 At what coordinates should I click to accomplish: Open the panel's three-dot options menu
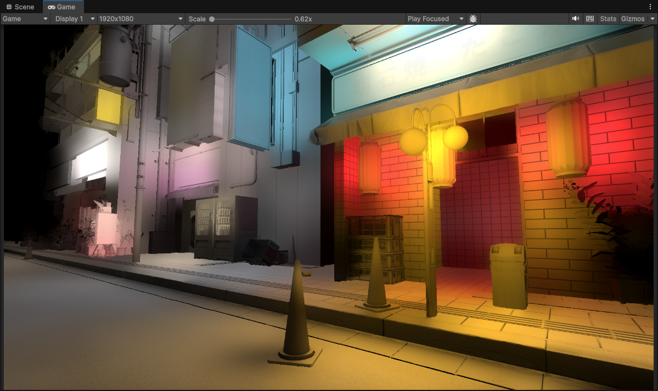pyautogui.click(x=650, y=7)
